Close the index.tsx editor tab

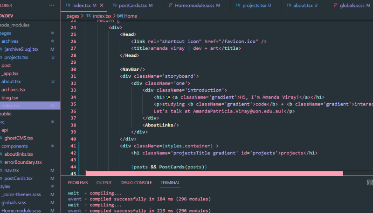click(102, 5)
